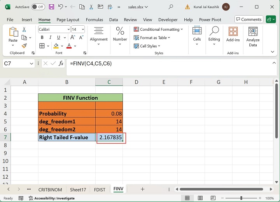
Task: Switch to the CRITBINOM sheet tab
Action: click(50, 189)
